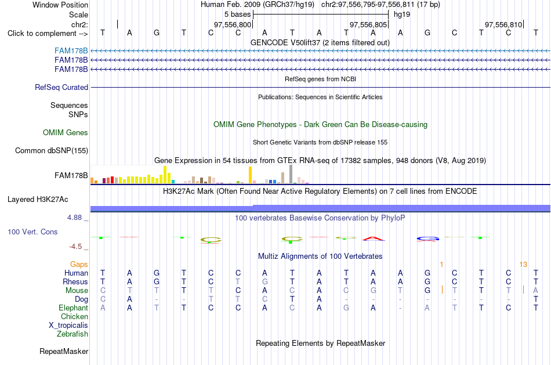Click the 97,556,810 ruler position
Viewport: 551px width, 365px height.
point(503,24)
